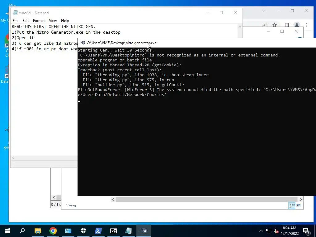Viewport: 316px width, 237px height.
Task: Open the notification center with 3 alerts
Action: click(307, 231)
